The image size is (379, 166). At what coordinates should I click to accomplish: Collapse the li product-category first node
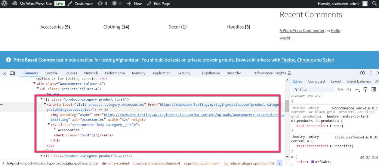click(42, 99)
